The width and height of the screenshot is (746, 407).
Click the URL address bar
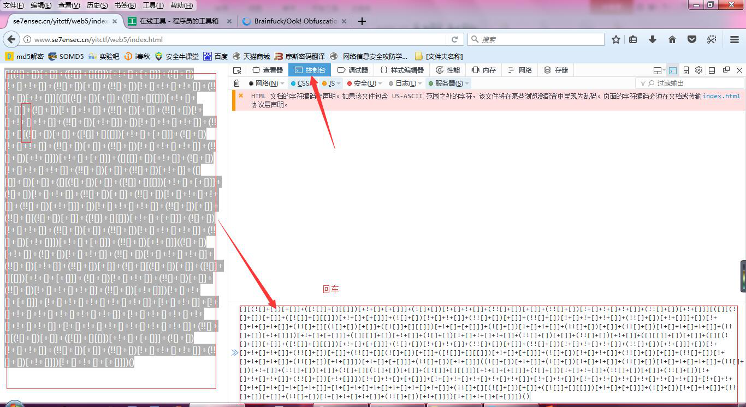[238, 39]
